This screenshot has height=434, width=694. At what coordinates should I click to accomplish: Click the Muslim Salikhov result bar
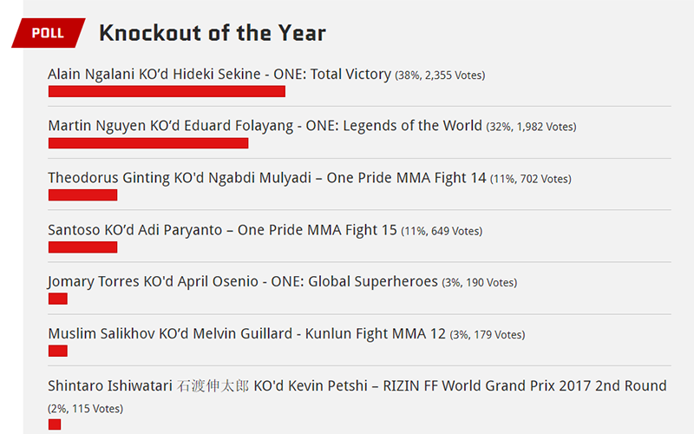point(58,352)
